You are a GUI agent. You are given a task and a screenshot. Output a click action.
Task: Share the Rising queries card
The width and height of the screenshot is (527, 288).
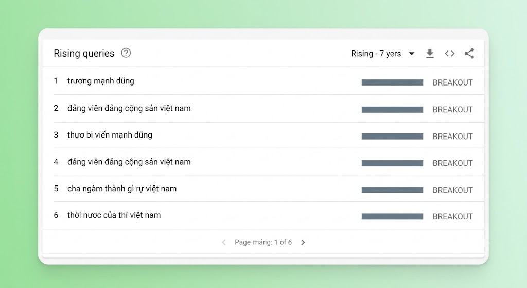(469, 54)
